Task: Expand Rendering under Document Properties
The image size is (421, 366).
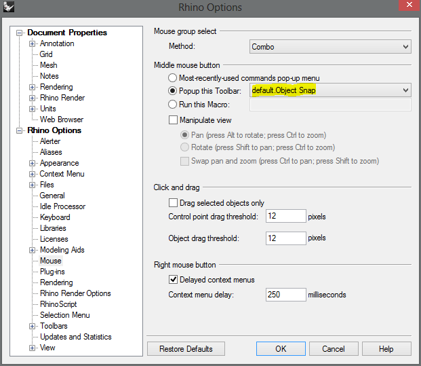Action: (x=33, y=87)
